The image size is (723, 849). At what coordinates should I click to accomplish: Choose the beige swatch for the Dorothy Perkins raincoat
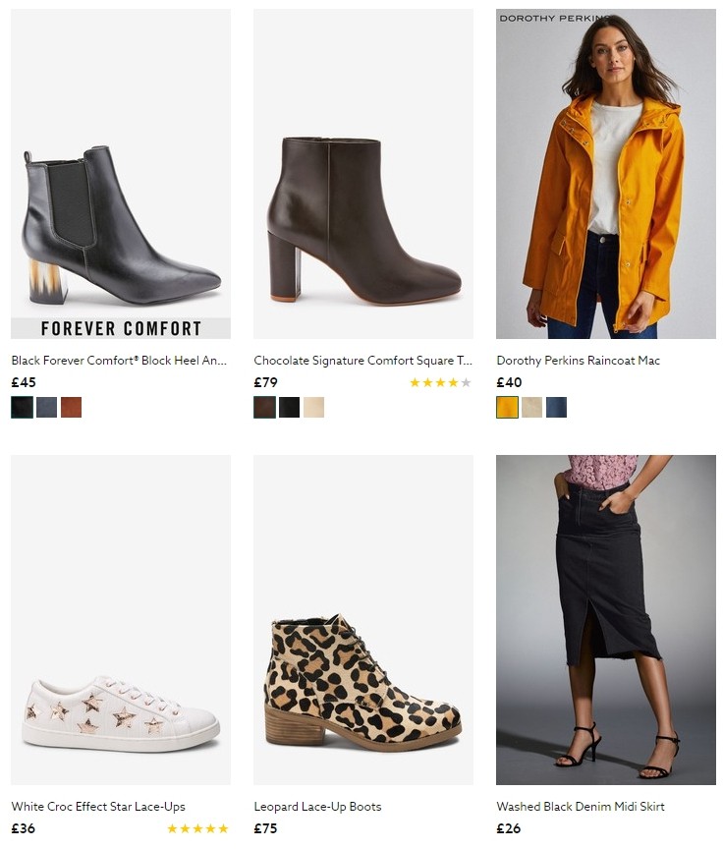(531, 407)
